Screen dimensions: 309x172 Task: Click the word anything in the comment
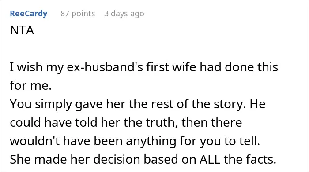(x=151, y=141)
